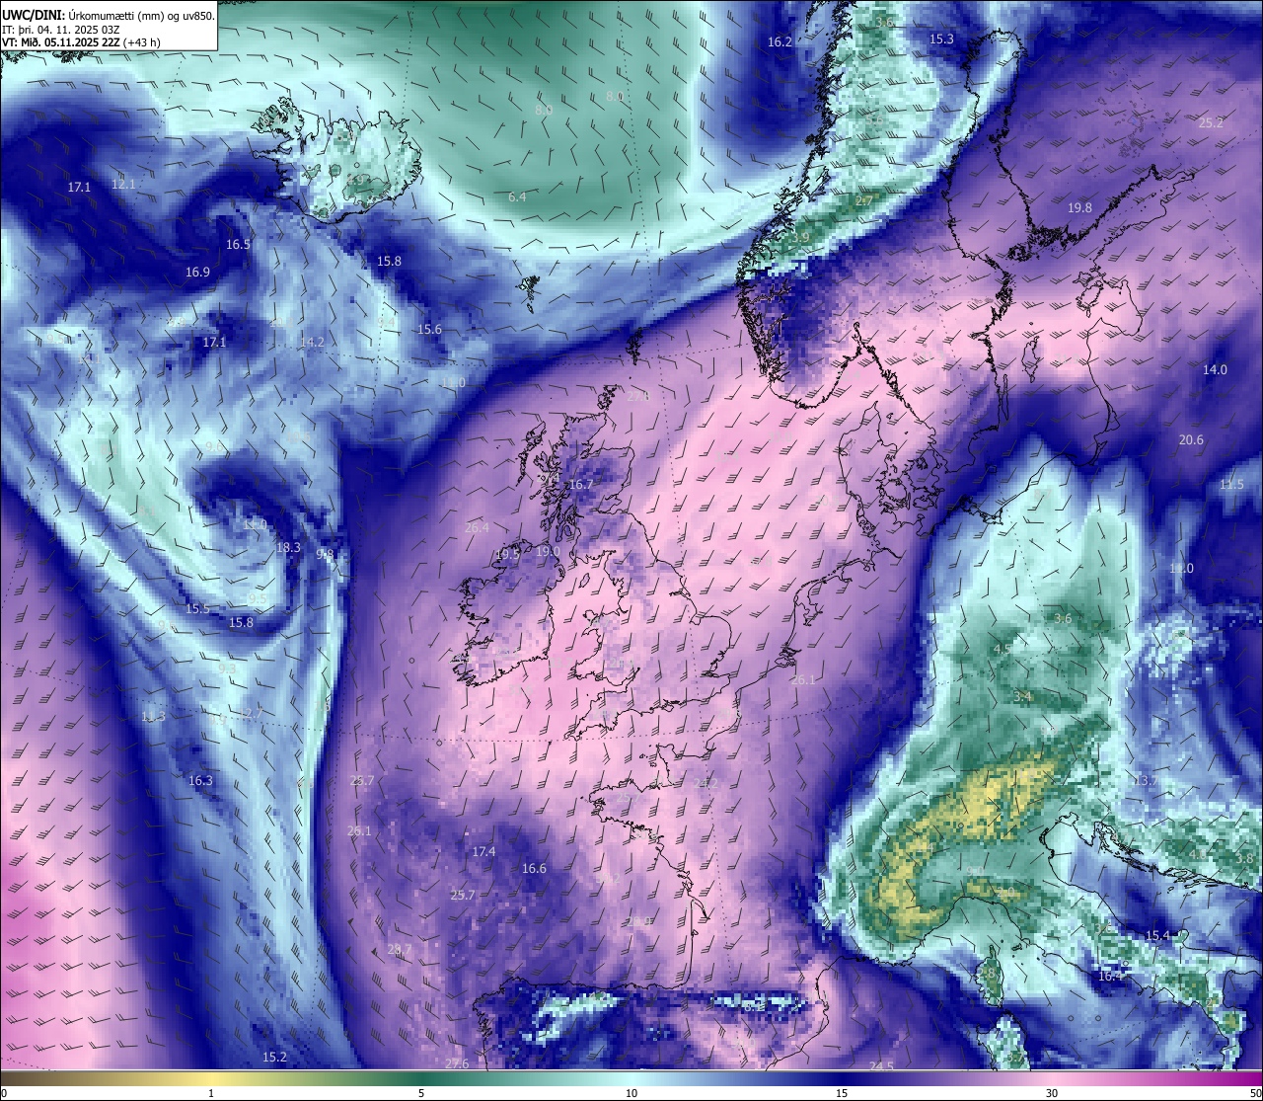This screenshot has width=1263, height=1101.
Task: Click the 4.5 value over central Europe
Action: point(1002,649)
